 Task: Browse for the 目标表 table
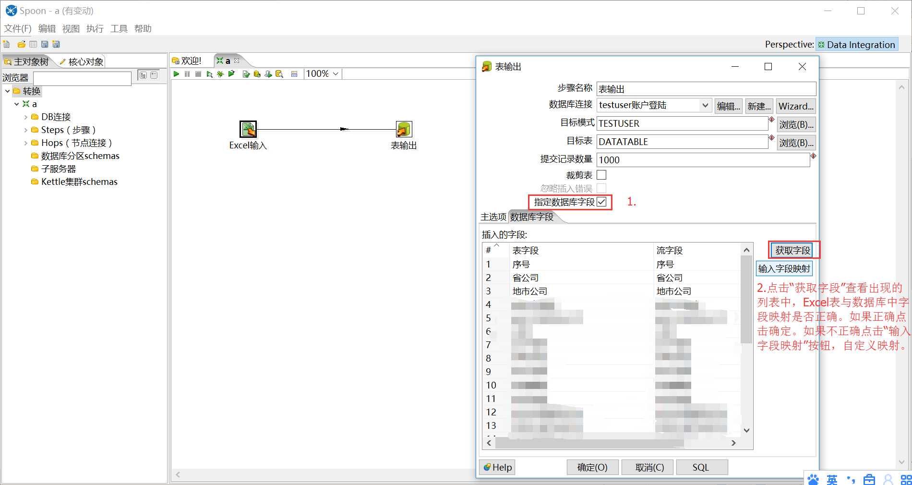[x=796, y=143]
